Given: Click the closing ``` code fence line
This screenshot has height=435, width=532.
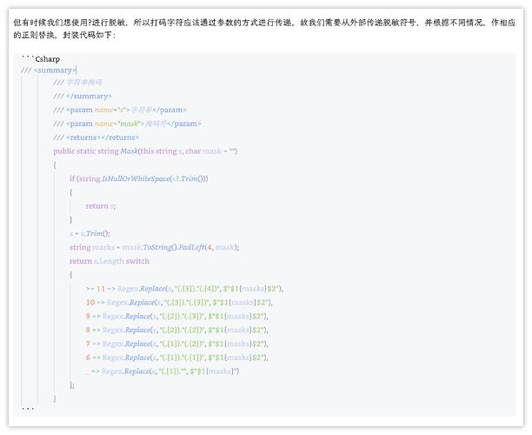Looking at the screenshot, I should point(28,409).
